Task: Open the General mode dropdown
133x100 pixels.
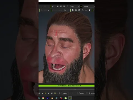Action: point(89,6)
